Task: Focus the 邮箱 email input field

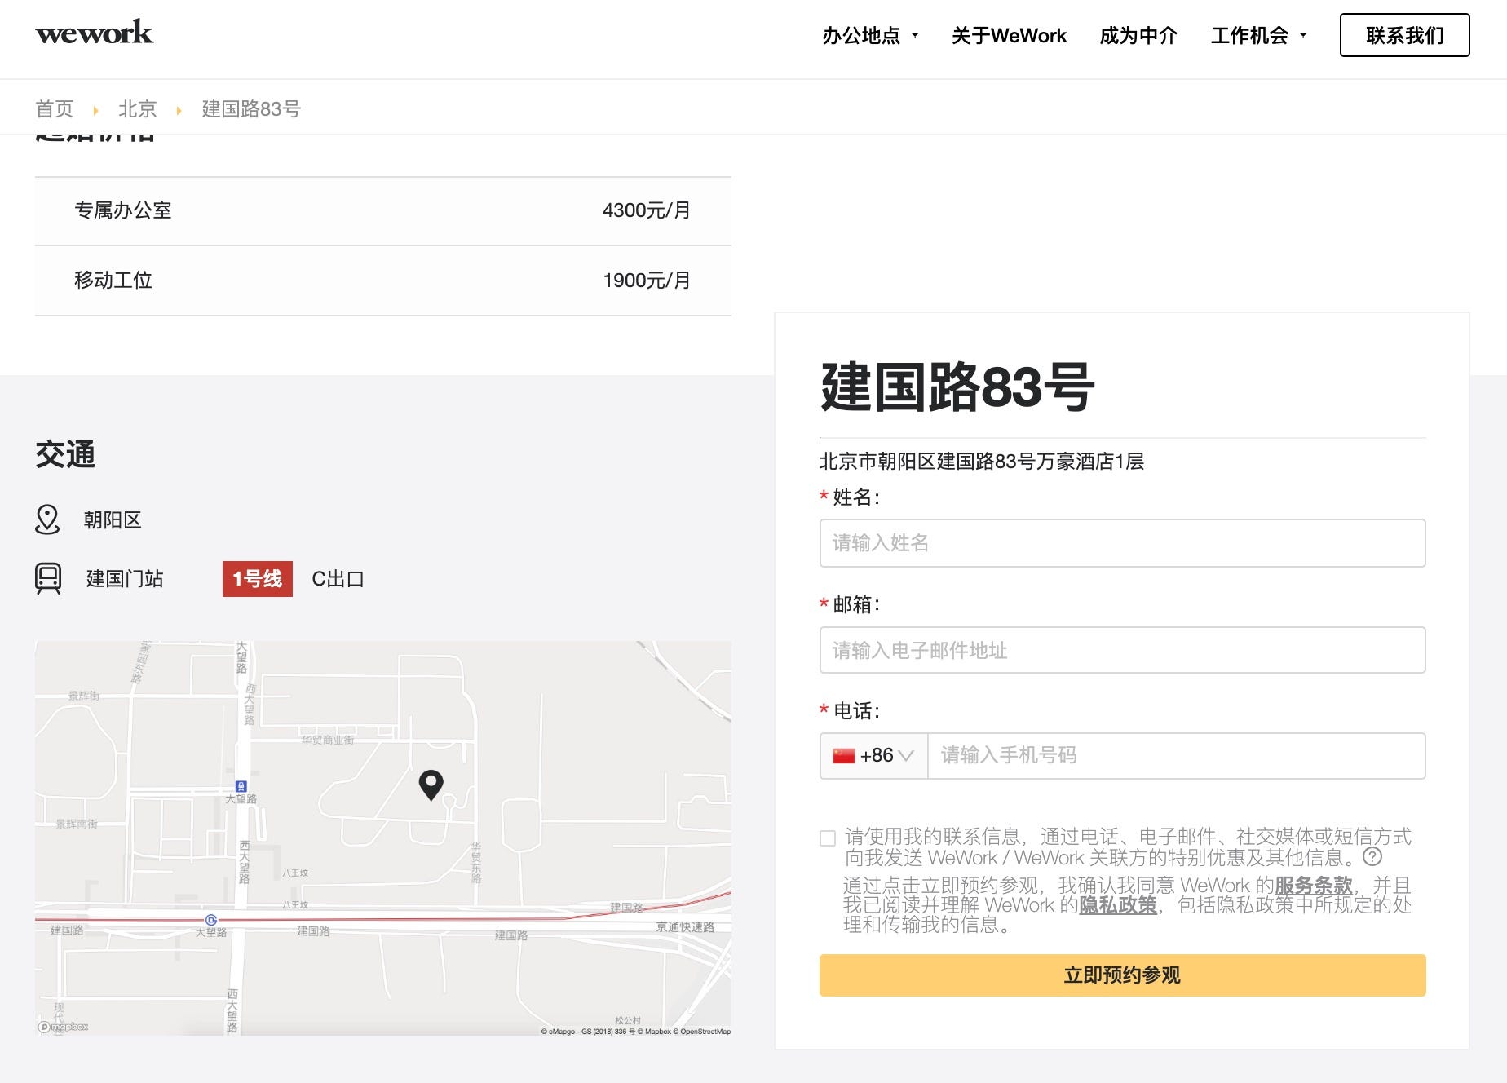Action: point(1122,650)
